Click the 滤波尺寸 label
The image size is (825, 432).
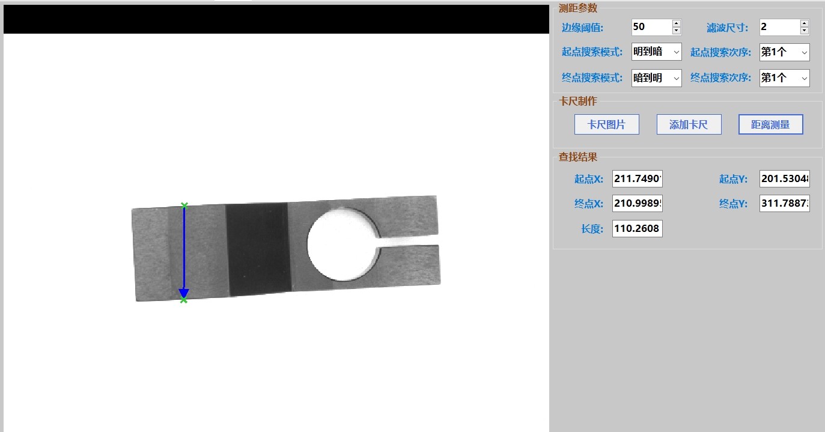click(x=727, y=28)
